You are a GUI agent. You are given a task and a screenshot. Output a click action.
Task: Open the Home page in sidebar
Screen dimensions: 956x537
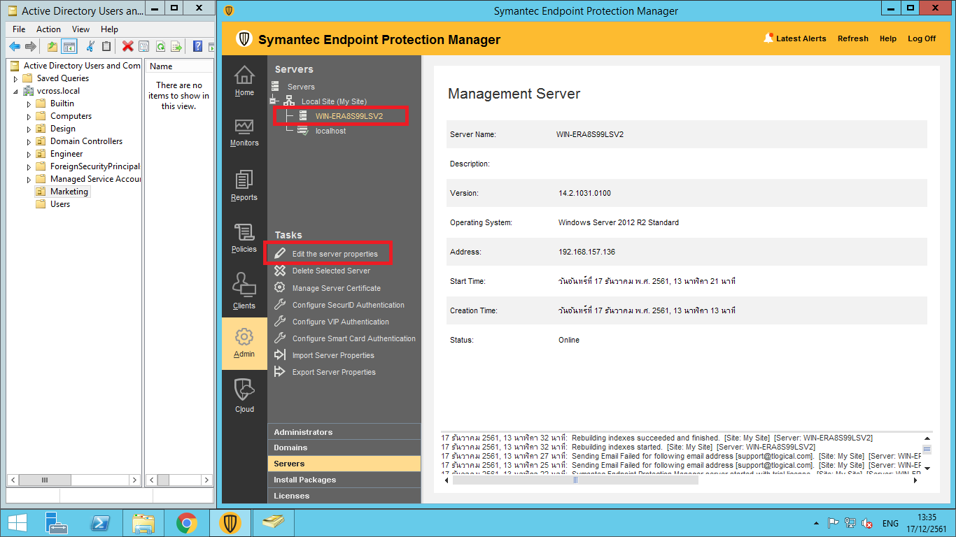tap(244, 80)
